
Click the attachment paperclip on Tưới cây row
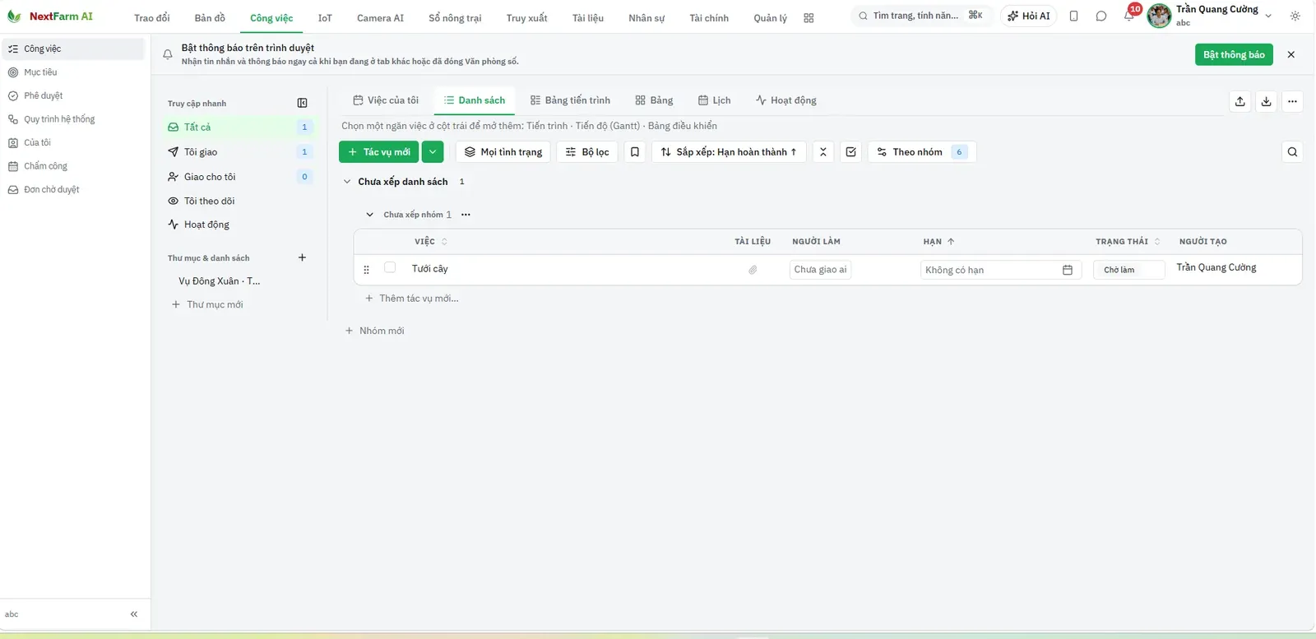point(753,270)
